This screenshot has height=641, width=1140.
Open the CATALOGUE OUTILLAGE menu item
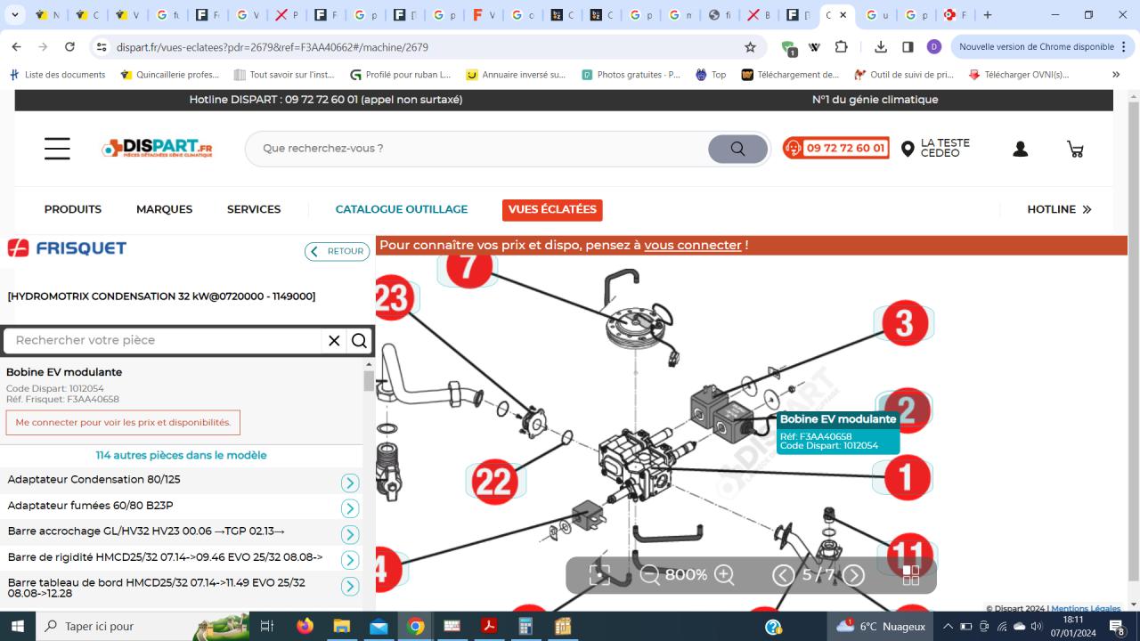(x=402, y=209)
